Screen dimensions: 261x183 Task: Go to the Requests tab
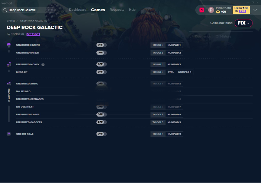[117, 10]
